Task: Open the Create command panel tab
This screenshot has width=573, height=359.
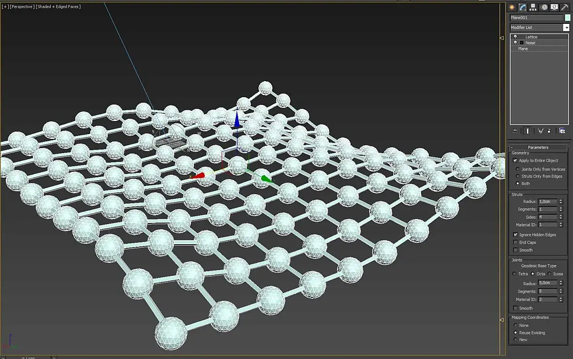Action: (512, 7)
